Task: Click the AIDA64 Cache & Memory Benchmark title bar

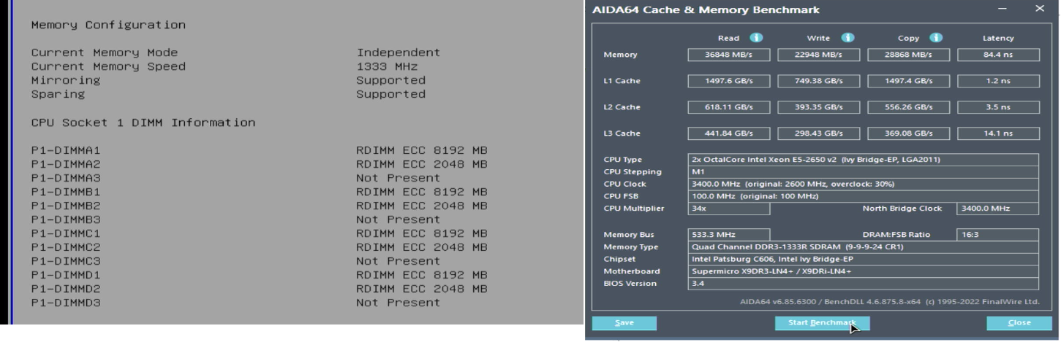Action: pos(768,9)
